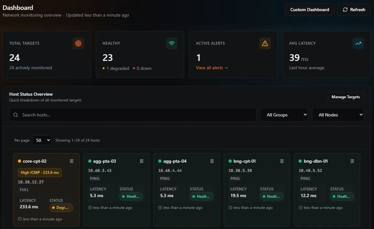The image size is (374, 229).
Task: Click the IP address 10.60.4.44
Action: 170,170
